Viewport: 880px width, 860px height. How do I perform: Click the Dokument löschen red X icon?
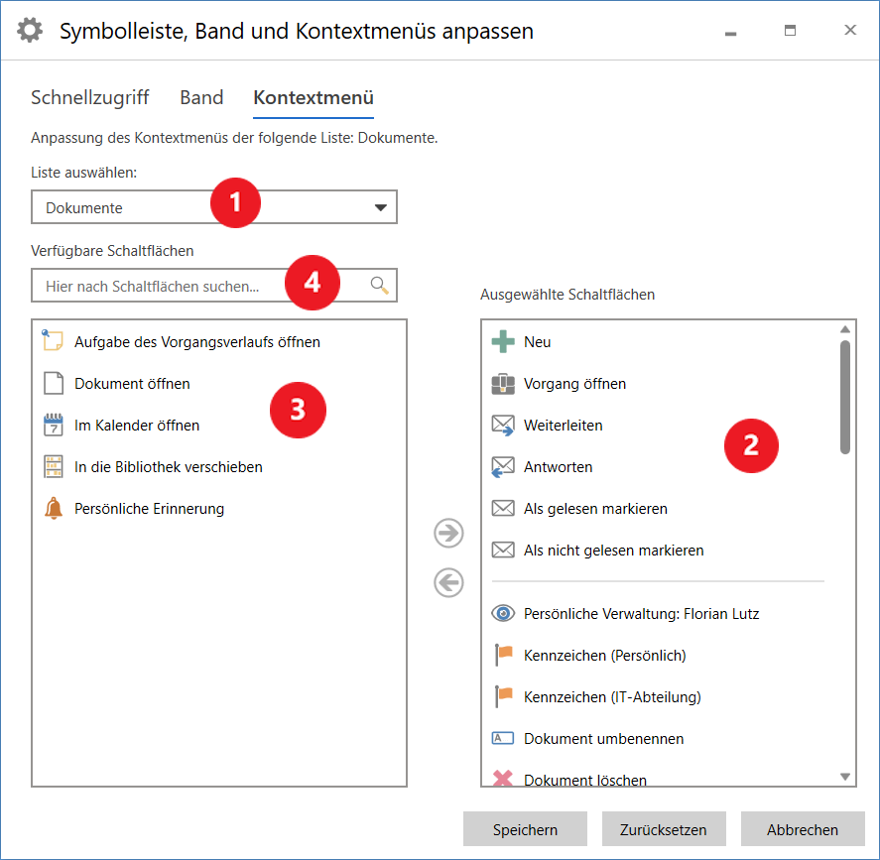point(503,778)
